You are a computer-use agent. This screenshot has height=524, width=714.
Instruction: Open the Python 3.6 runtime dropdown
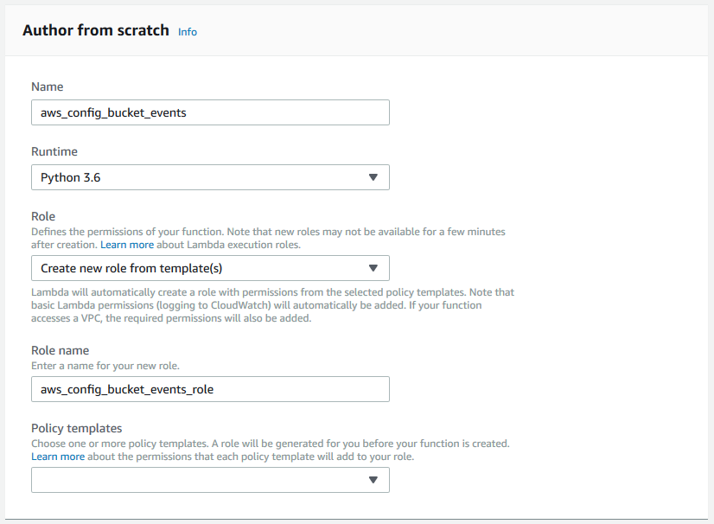click(x=210, y=177)
